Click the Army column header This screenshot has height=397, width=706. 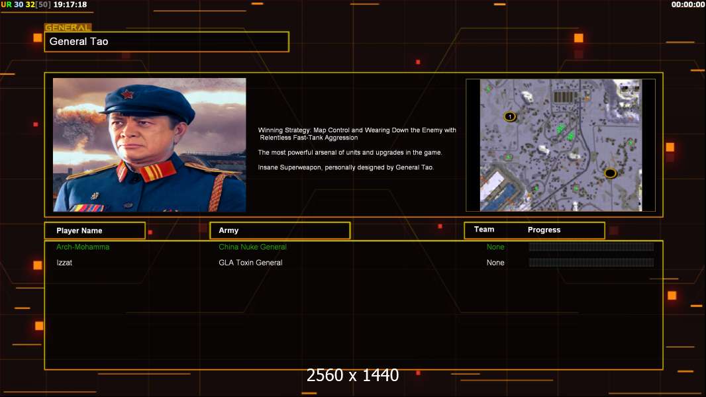pos(280,231)
